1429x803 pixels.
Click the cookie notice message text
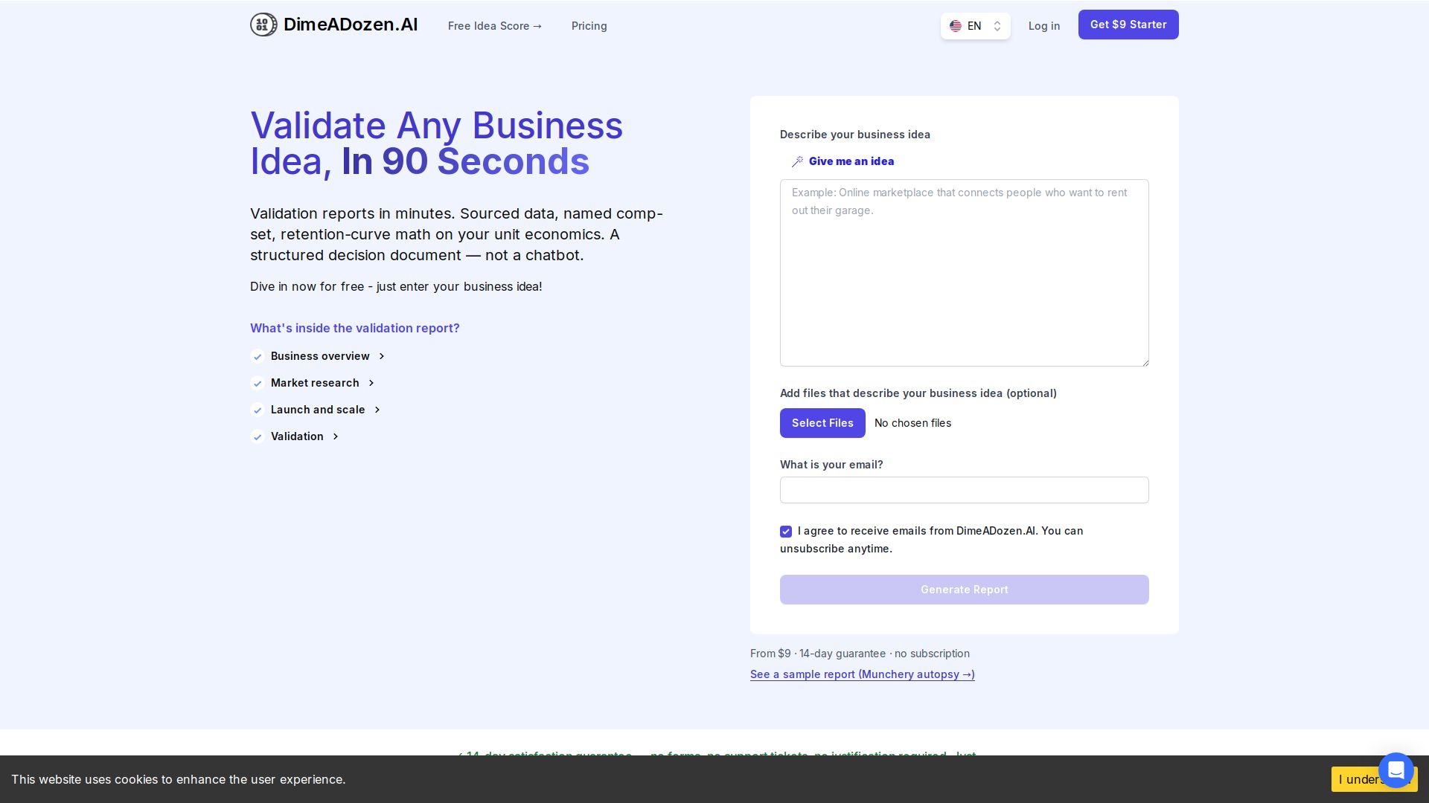[179, 779]
